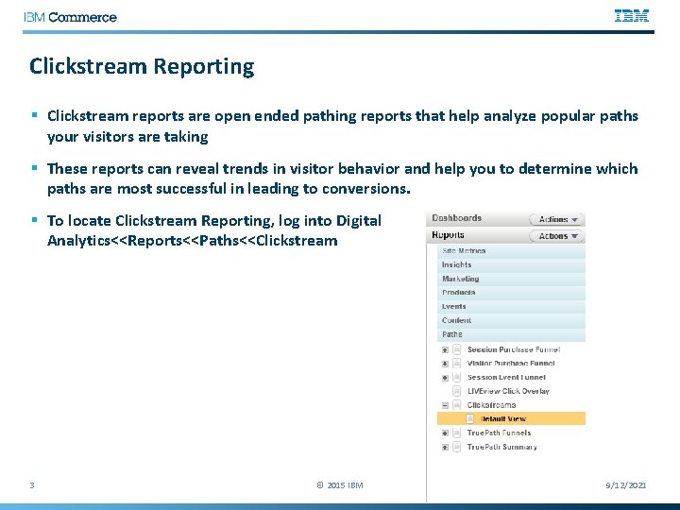
Task: Open the Marketing report category
Action: 511,279
